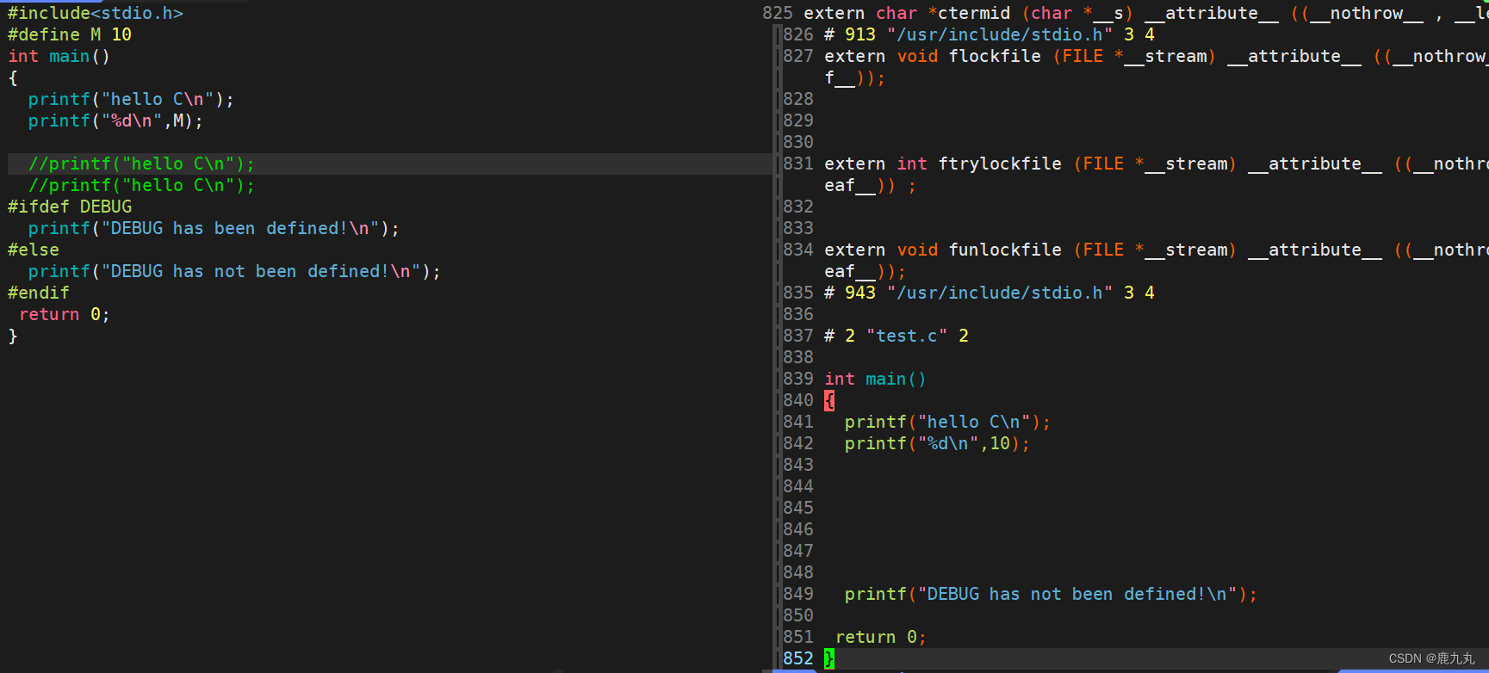Click the ctermid extern declaration

pos(1145,13)
